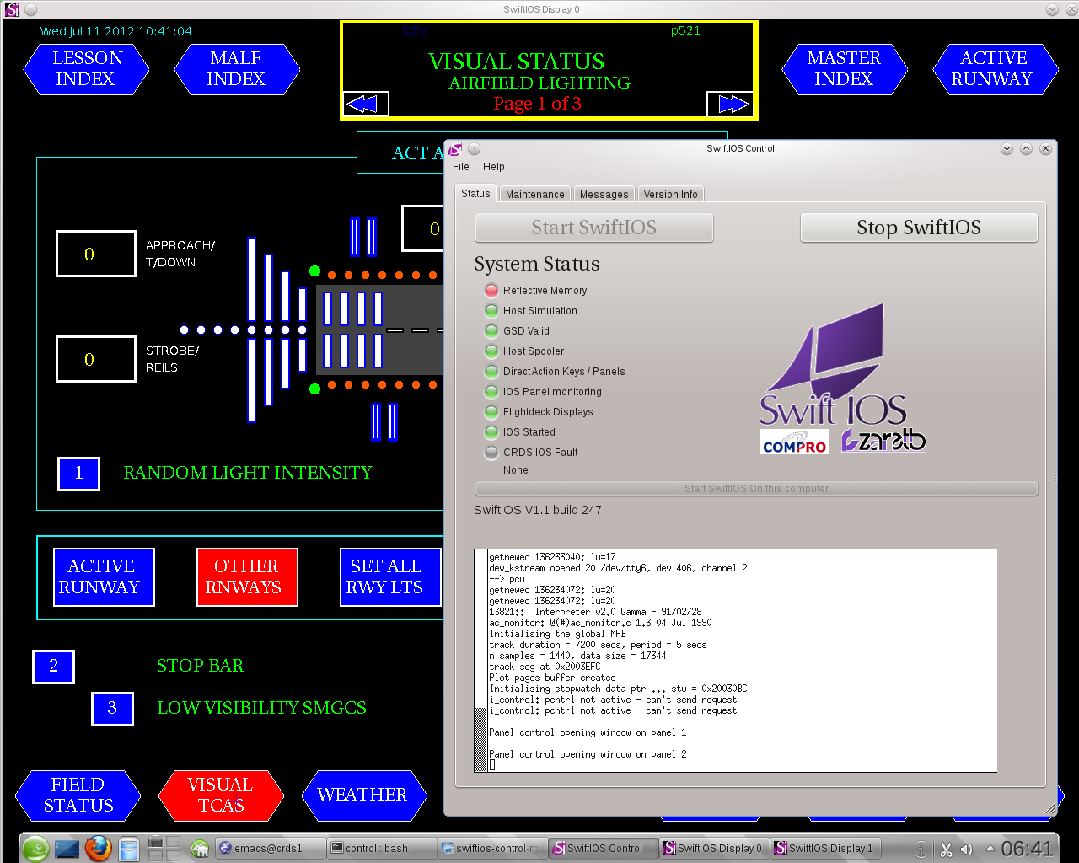Viewport: 1079px width, 863px height.
Task: Click the 06:41 taskbar clock
Action: coord(1028,849)
